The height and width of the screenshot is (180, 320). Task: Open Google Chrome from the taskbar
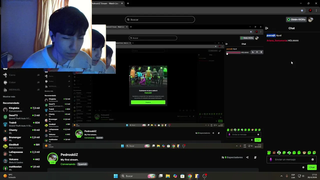[190, 176]
